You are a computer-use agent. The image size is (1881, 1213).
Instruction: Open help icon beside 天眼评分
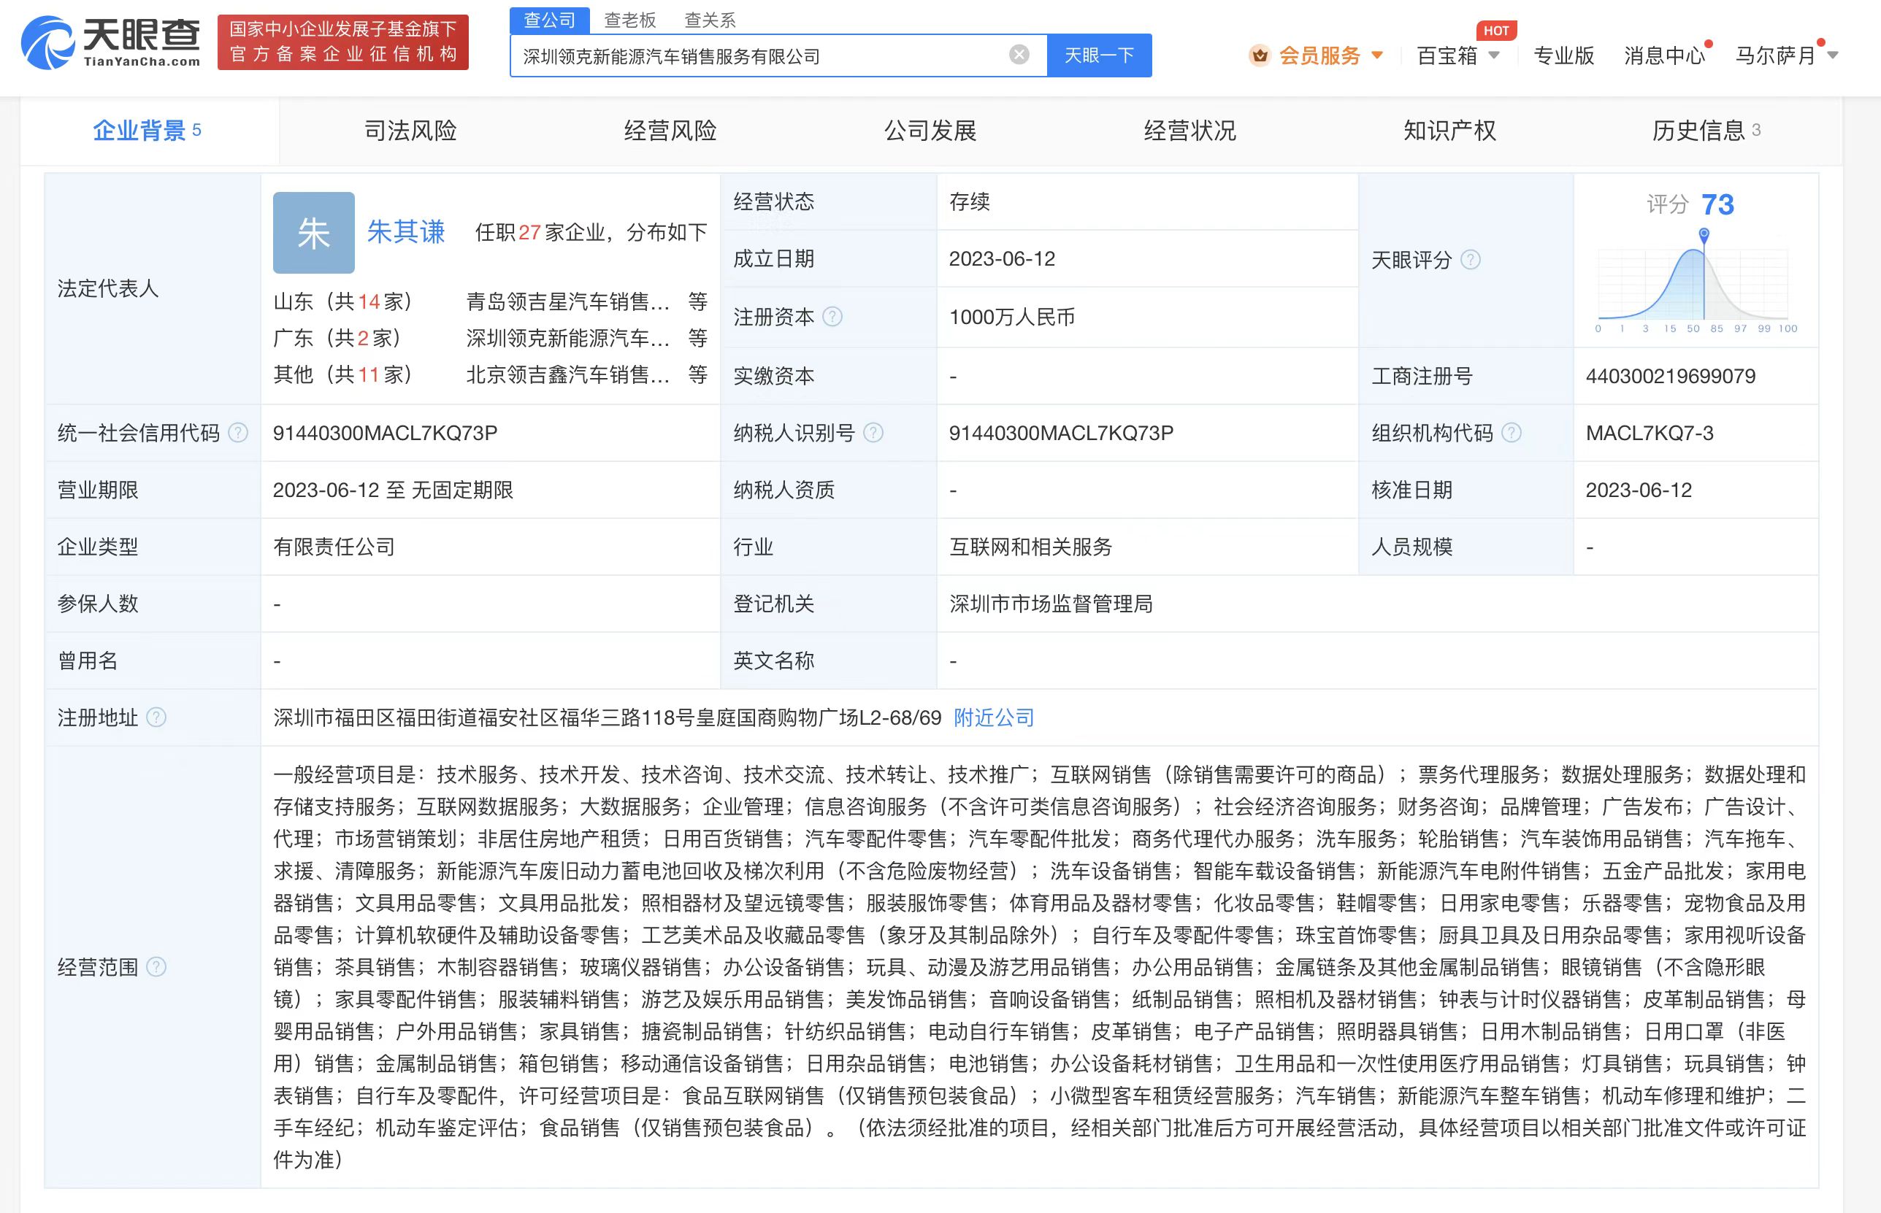(1471, 260)
